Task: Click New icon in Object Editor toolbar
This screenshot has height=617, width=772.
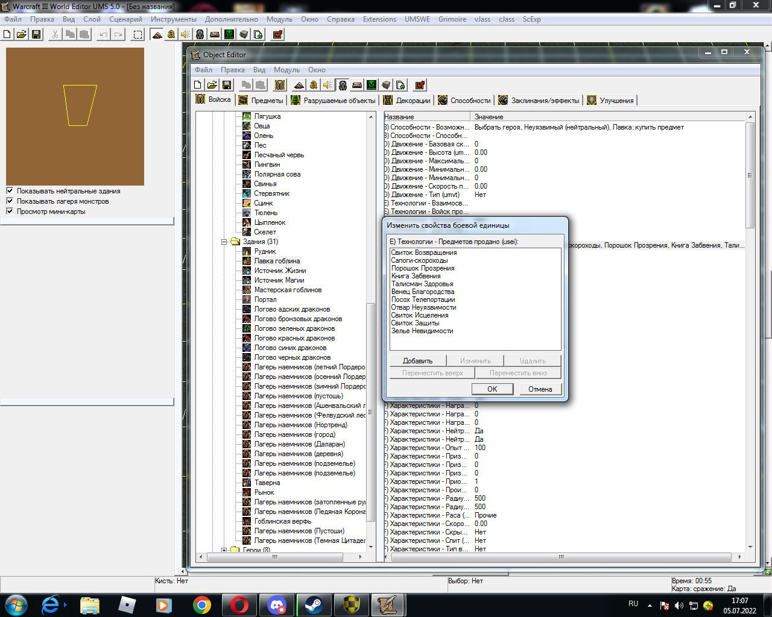Action: coord(198,85)
